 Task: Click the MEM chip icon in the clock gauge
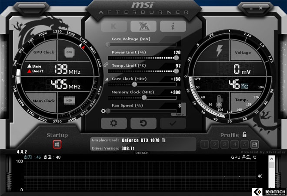point(69,100)
